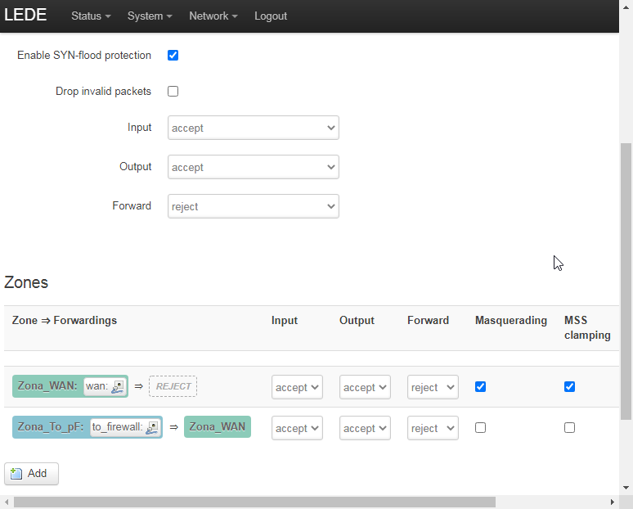Check Drop invalid packets
Viewport: 633px width, 509px height.
tap(173, 92)
